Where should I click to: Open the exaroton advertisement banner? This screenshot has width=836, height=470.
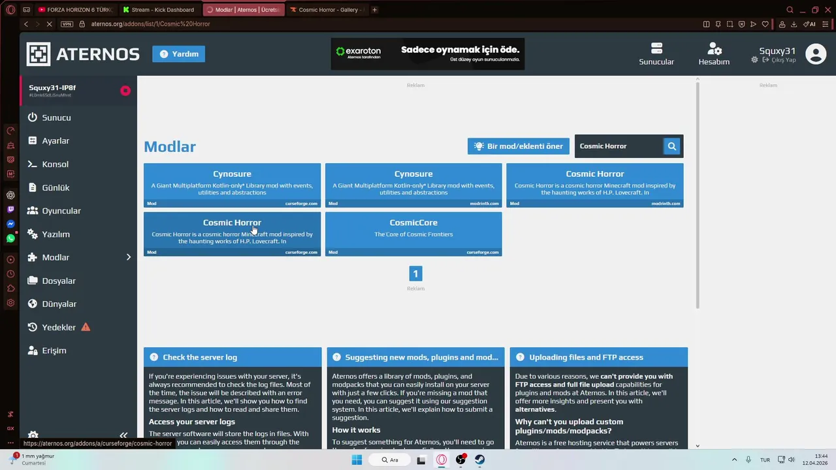[x=428, y=54]
